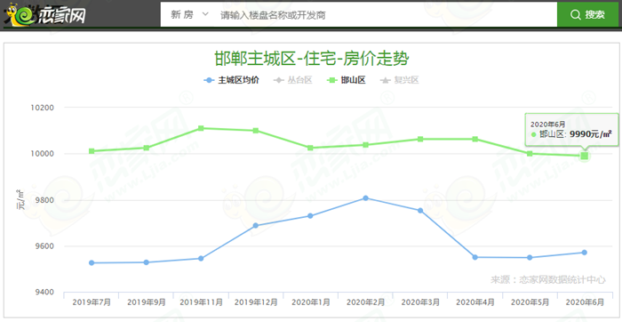Click the green point at 2019年11月
The height and width of the screenshot is (322, 622).
tap(201, 128)
